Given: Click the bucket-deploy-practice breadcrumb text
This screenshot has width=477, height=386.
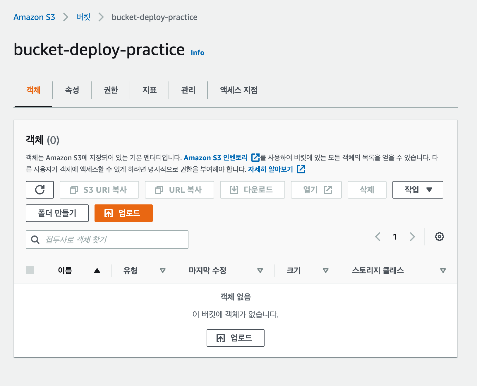Looking at the screenshot, I should (155, 17).
